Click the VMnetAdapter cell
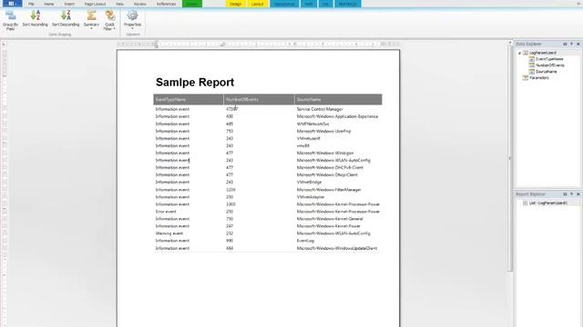Screen dimensions: 583x327 [x=311, y=197]
